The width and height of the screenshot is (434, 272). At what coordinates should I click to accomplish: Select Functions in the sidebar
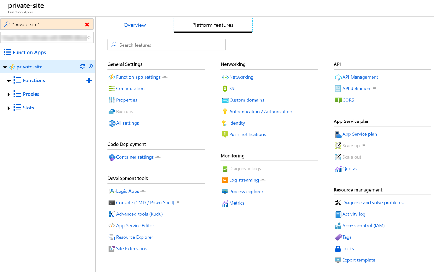pyautogui.click(x=34, y=81)
